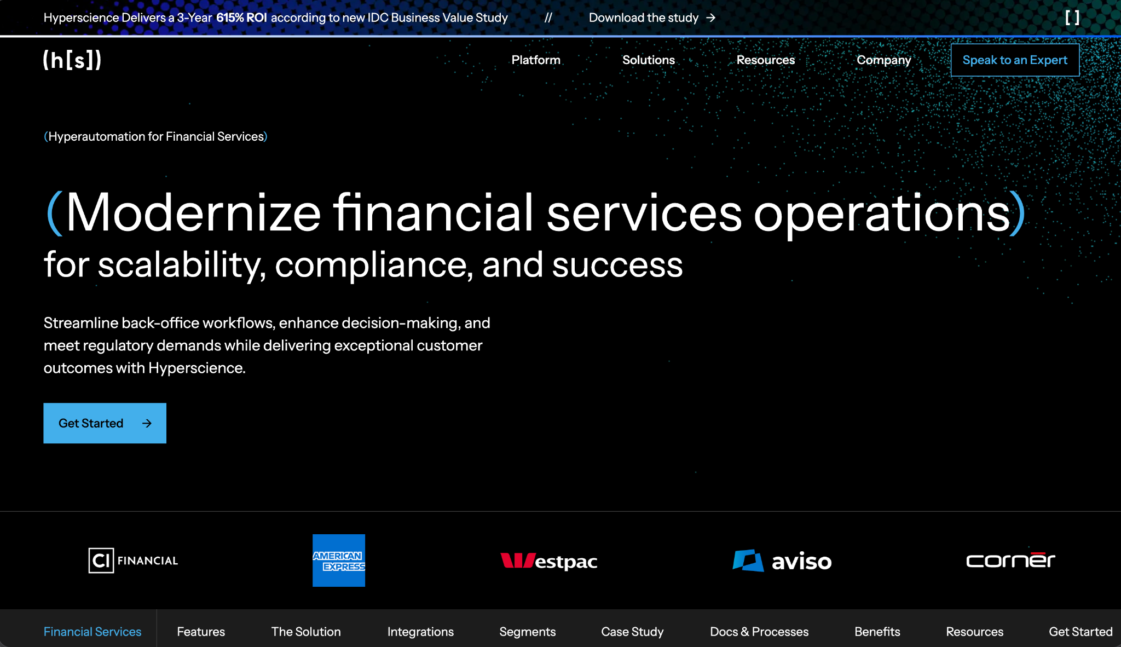The width and height of the screenshot is (1121, 647).
Task: Click the Corner logo
Action: [1010, 560]
